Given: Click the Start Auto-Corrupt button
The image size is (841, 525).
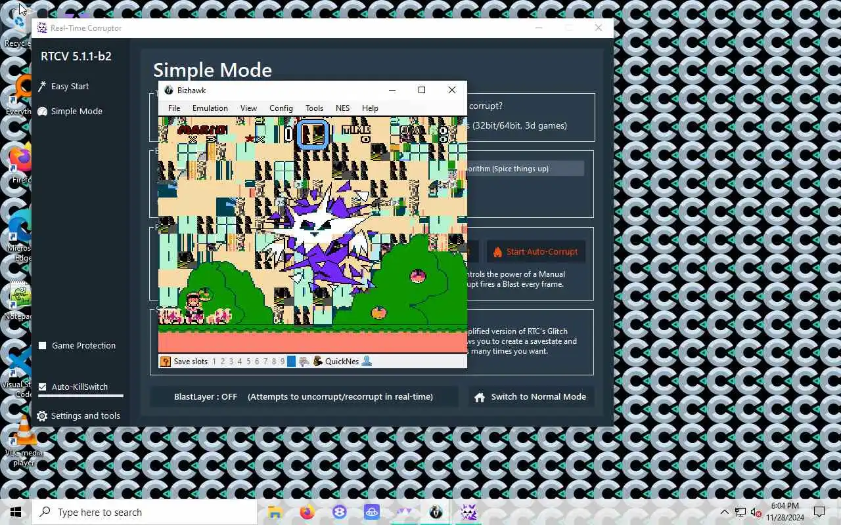Looking at the screenshot, I should [x=535, y=251].
